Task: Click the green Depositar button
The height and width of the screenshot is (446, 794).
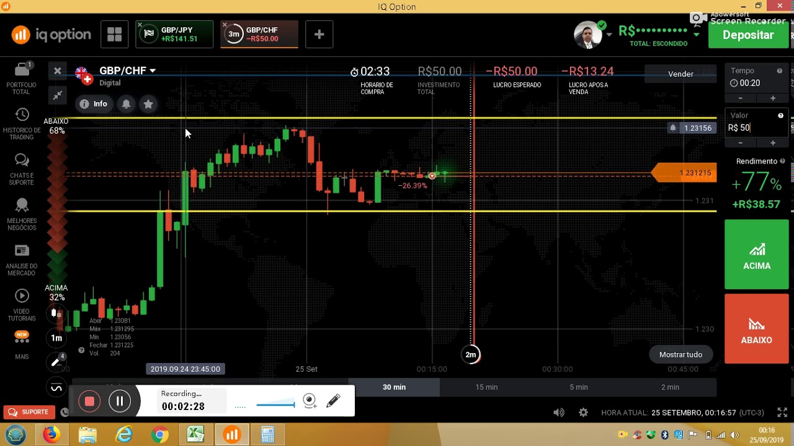Action: point(748,35)
